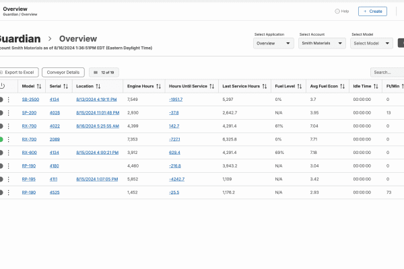Select avg fuel econ value 7.71
The width and height of the screenshot is (404, 269).
314,139
